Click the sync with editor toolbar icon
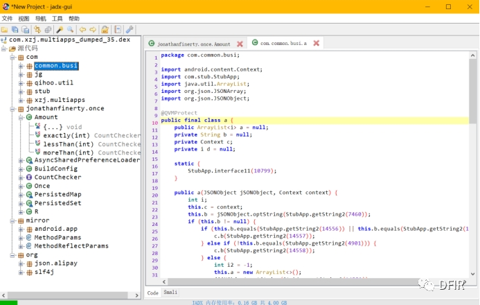 point(37,30)
